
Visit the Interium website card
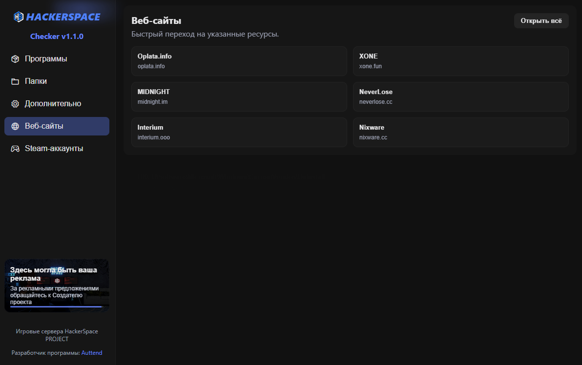(x=239, y=132)
